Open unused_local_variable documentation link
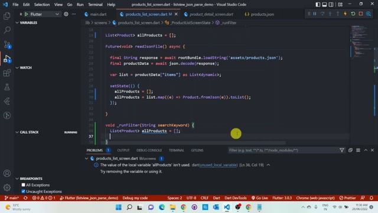 [x=218, y=165]
